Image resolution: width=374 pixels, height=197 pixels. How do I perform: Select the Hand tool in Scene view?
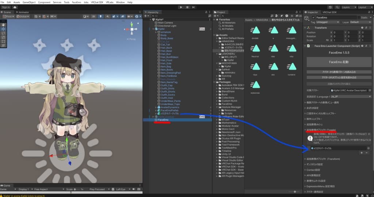[3, 24]
